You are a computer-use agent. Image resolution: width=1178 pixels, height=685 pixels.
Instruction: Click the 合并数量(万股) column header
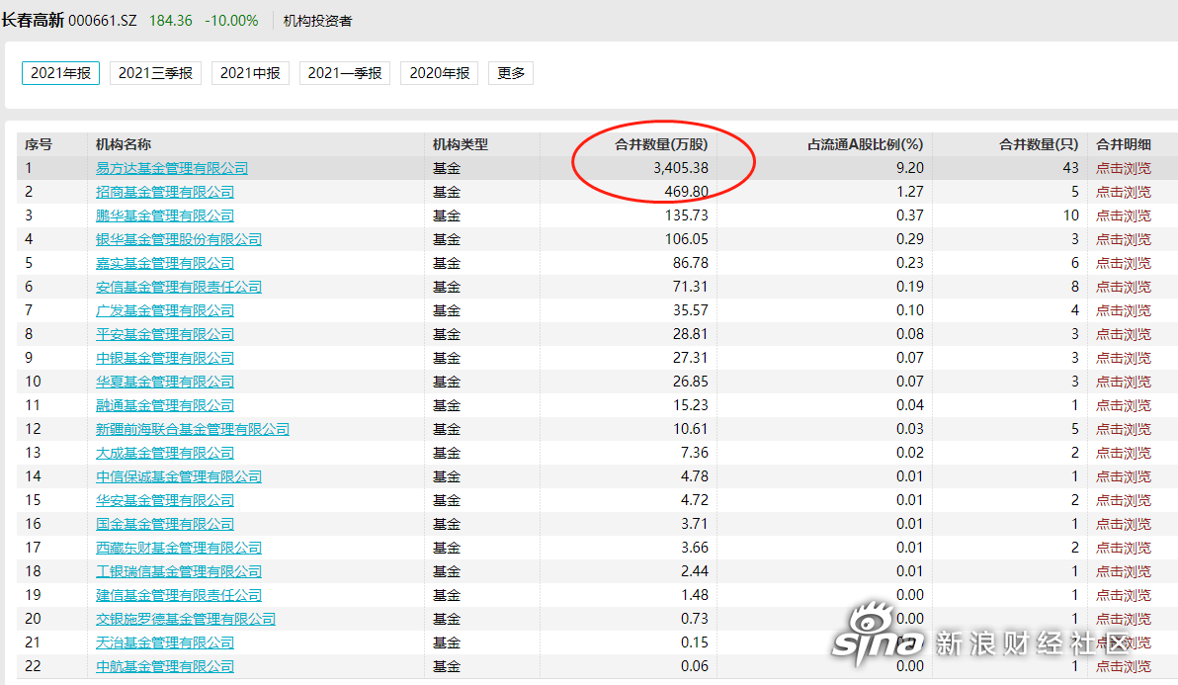pyautogui.click(x=661, y=144)
